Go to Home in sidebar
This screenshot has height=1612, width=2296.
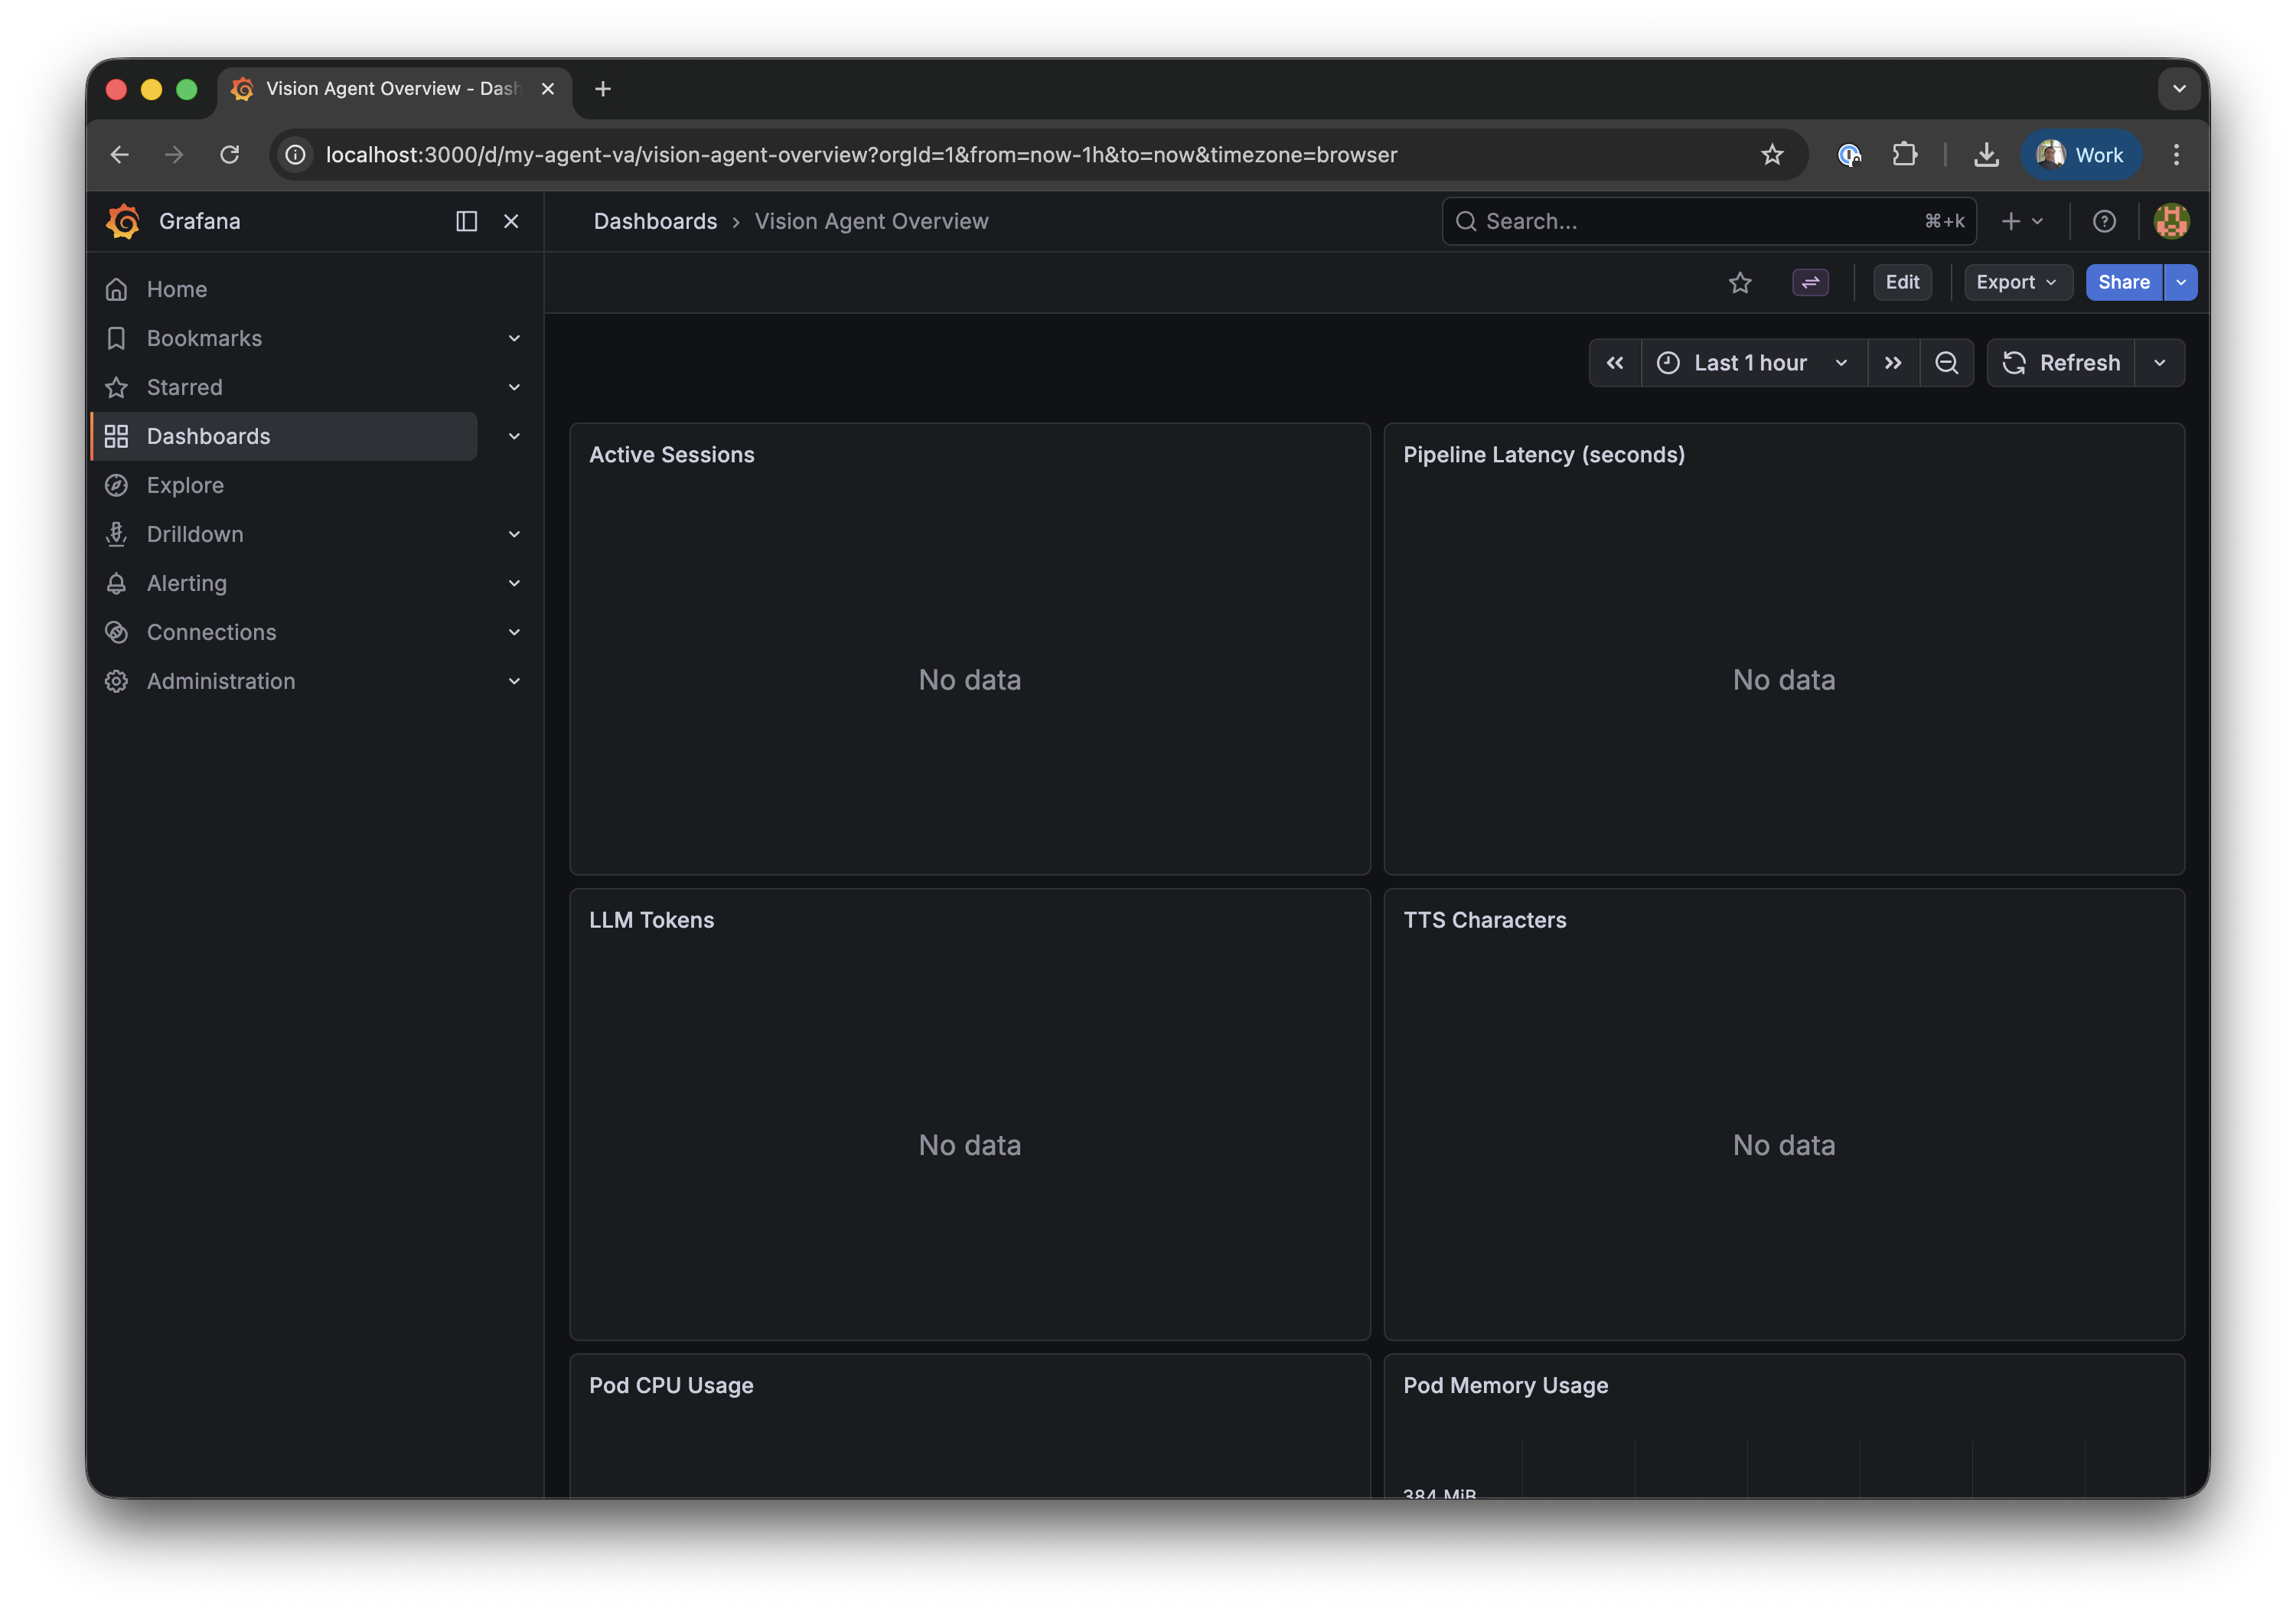coord(177,289)
